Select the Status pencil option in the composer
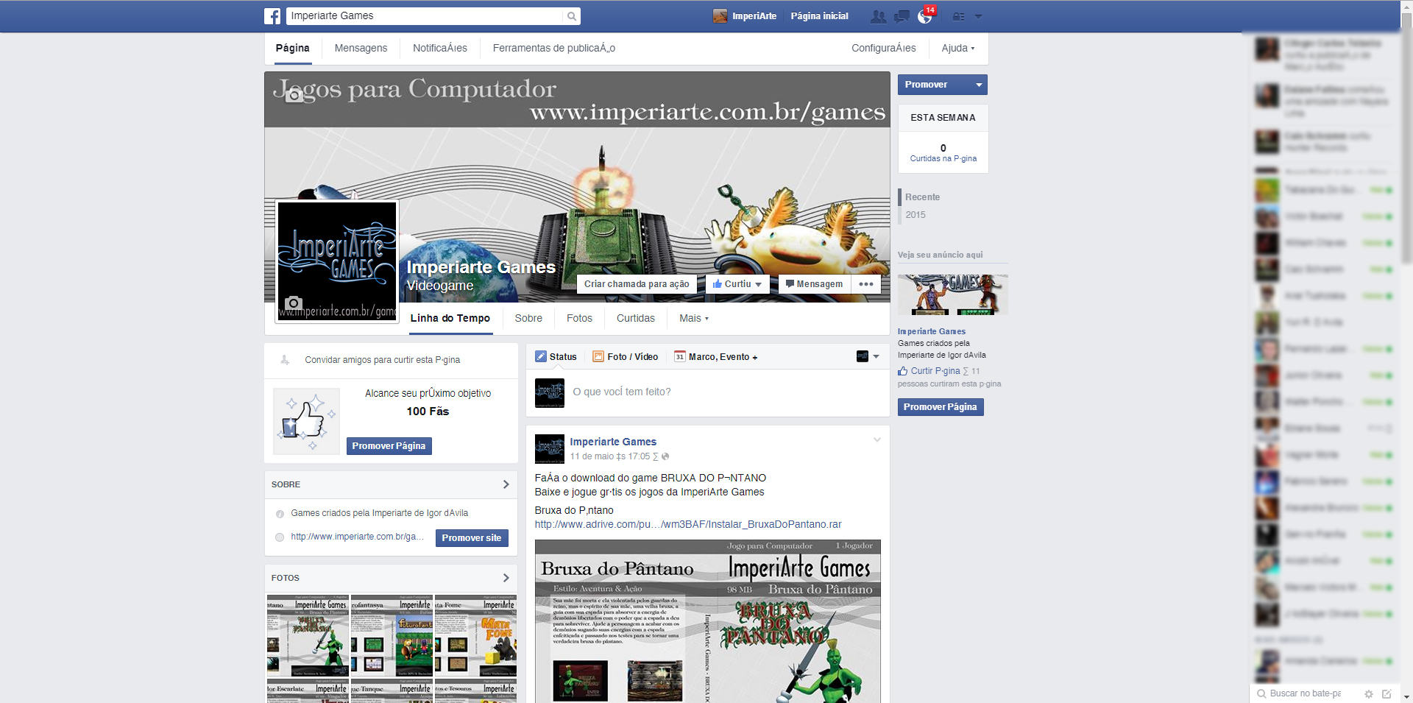The height and width of the screenshot is (703, 1413). [x=556, y=357]
